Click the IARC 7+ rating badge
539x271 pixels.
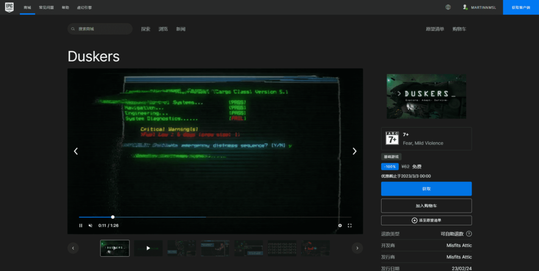(392, 138)
